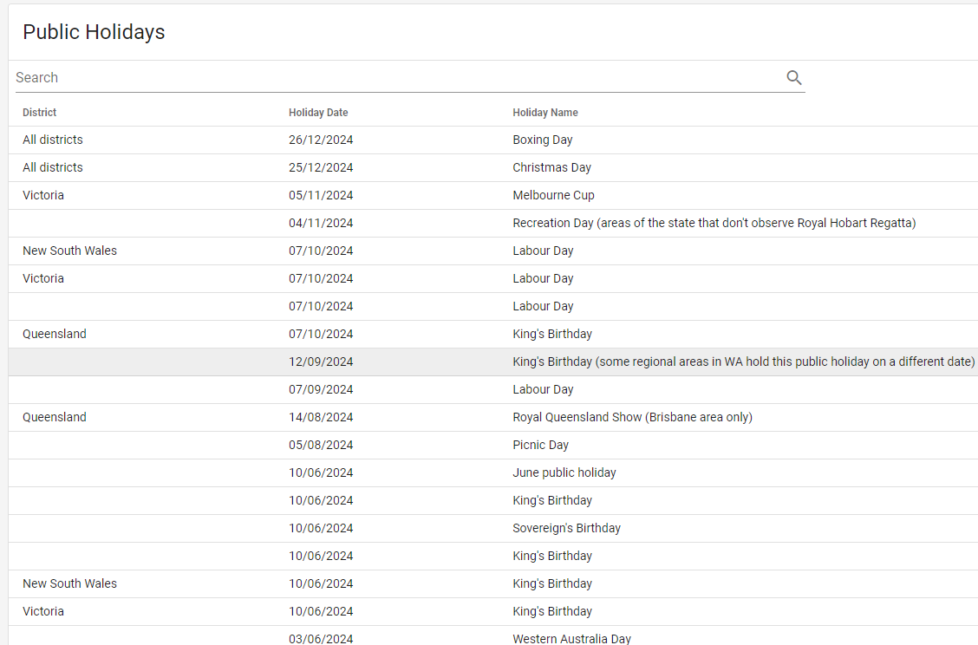Image resolution: width=978 pixels, height=645 pixels.
Task: Choose Victoria King's Birthday on 10/06/2024
Action: [x=552, y=612]
